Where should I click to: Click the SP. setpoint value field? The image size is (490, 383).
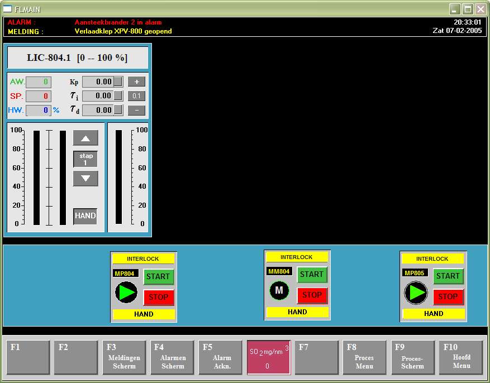coord(39,96)
